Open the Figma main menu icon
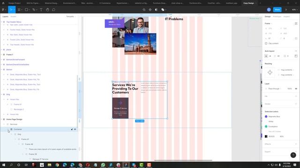The image size is (300, 168). (3, 9)
